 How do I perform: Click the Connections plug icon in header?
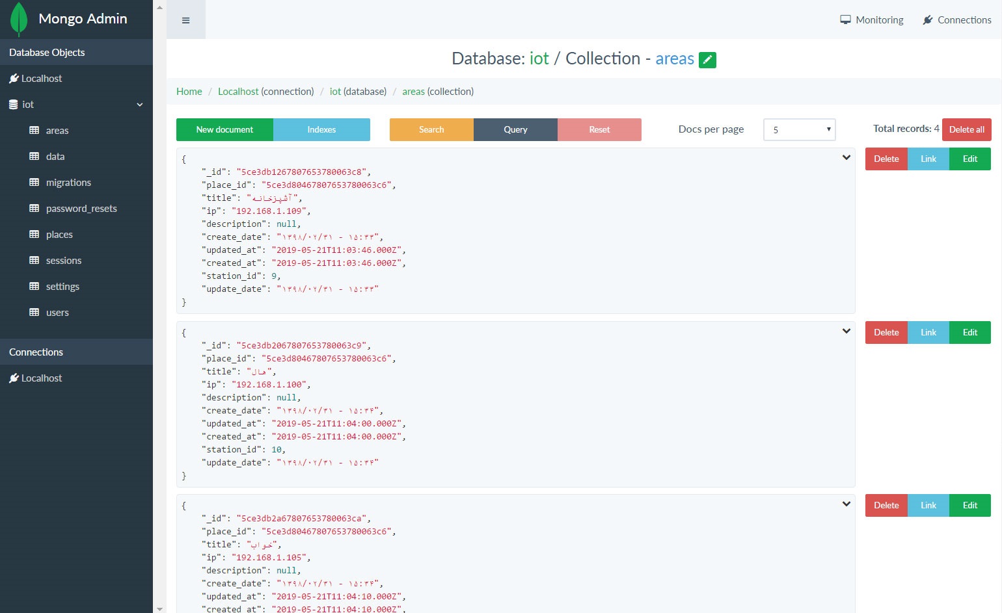coord(928,20)
